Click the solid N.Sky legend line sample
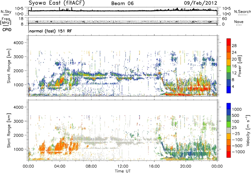This screenshot has width=251, height=173. tap(6, 15)
